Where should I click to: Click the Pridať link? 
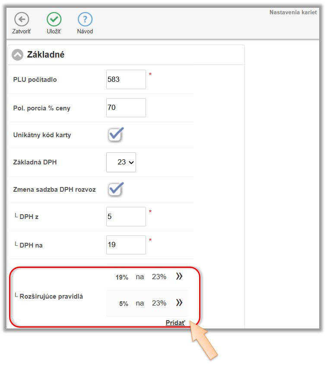175,323
